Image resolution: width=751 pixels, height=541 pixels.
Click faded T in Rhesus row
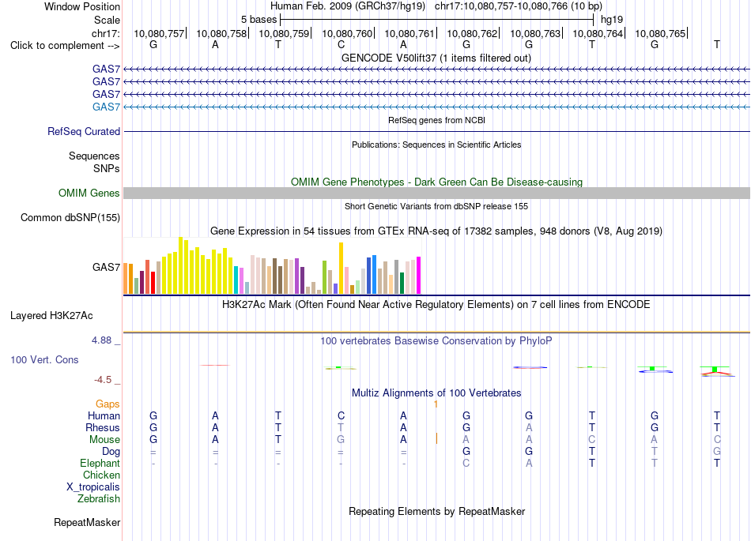pyautogui.click(x=341, y=427)
